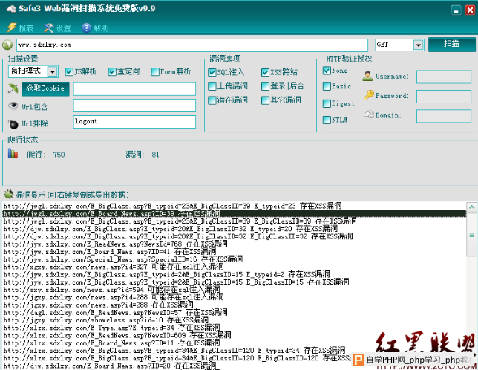The height and width of the screenshot is (370, 478).
Task: Click the results list scrollbar thumb
Action: (471, 235)
